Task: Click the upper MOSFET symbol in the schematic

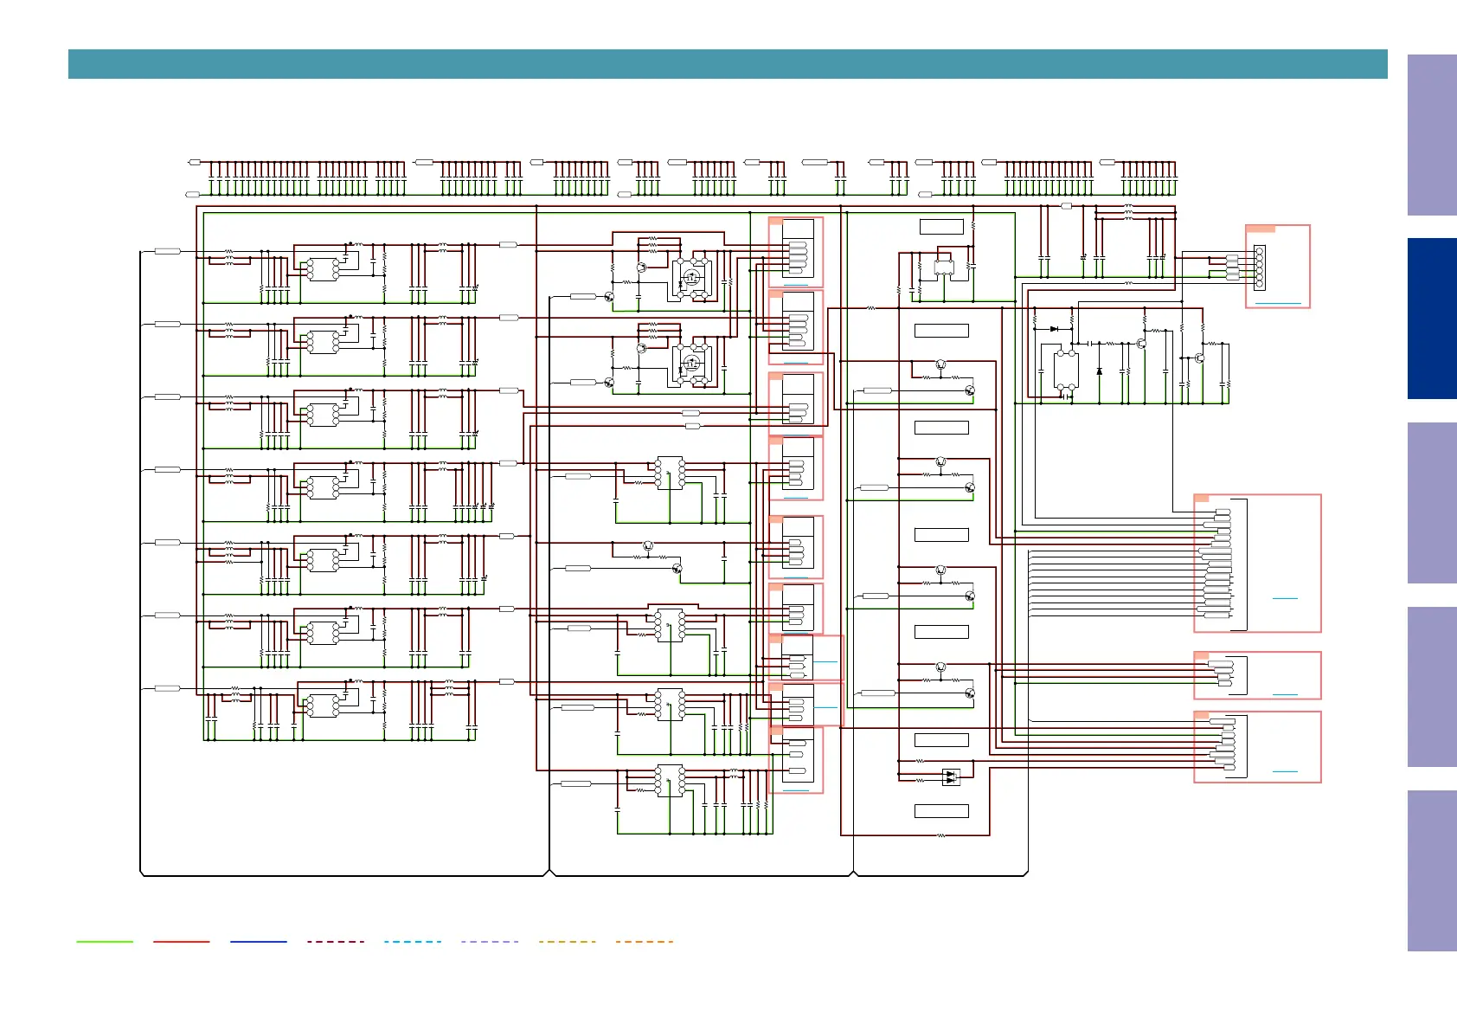Action: [x=691, y=277]
